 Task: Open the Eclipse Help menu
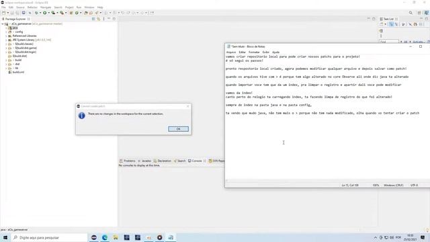100,7
